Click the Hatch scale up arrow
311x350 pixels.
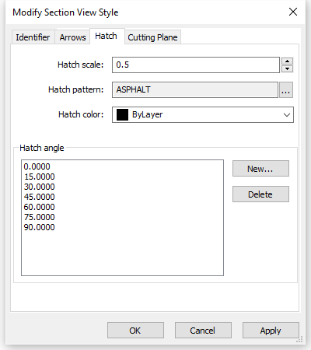pos(287,61)
